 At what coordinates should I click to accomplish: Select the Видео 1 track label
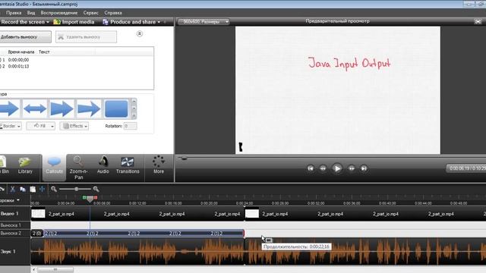point(10,214)
